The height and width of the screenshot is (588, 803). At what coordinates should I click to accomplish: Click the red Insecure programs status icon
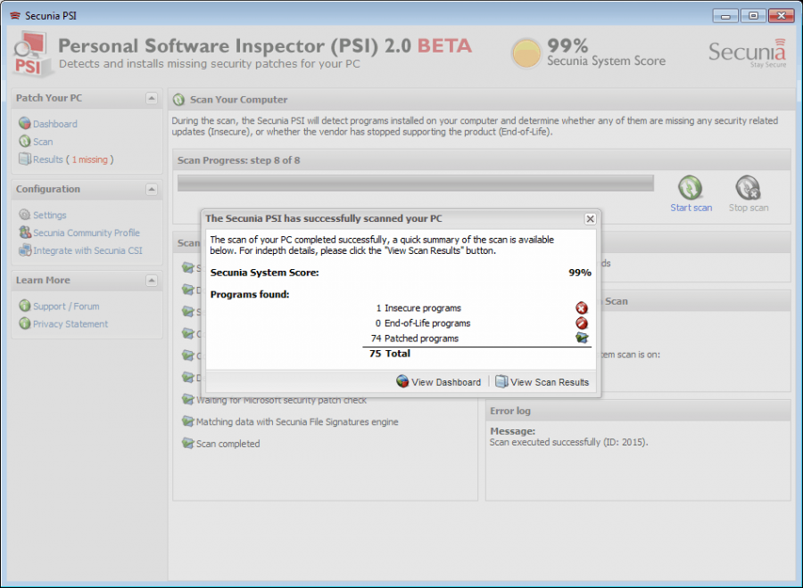point(582,307)
